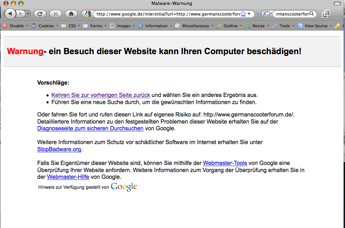This screenshot has height=228, width=345.
Task: Open the CSS menu
Action: point(72,26)
